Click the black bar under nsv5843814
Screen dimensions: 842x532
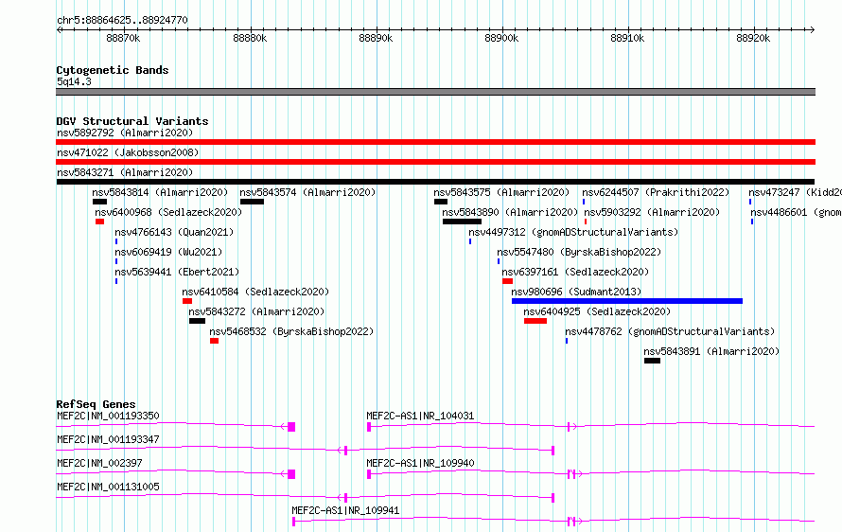[x=99, y=202]
